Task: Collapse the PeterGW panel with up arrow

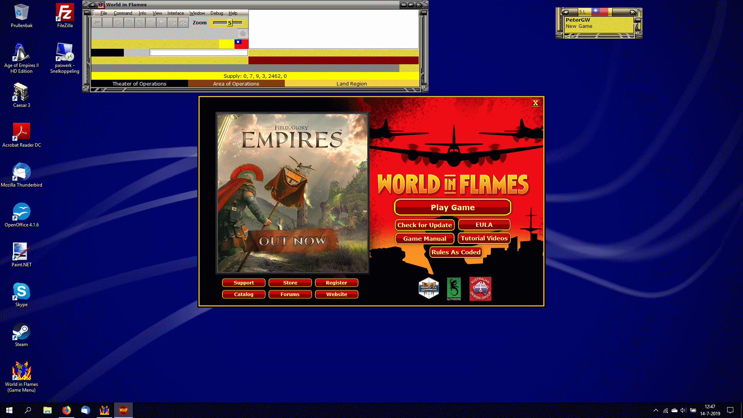Action: pos(566,12)
